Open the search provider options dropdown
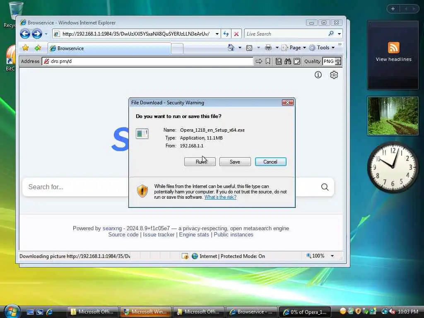Viewport: 424px width, 318px height. coord(340,34)
